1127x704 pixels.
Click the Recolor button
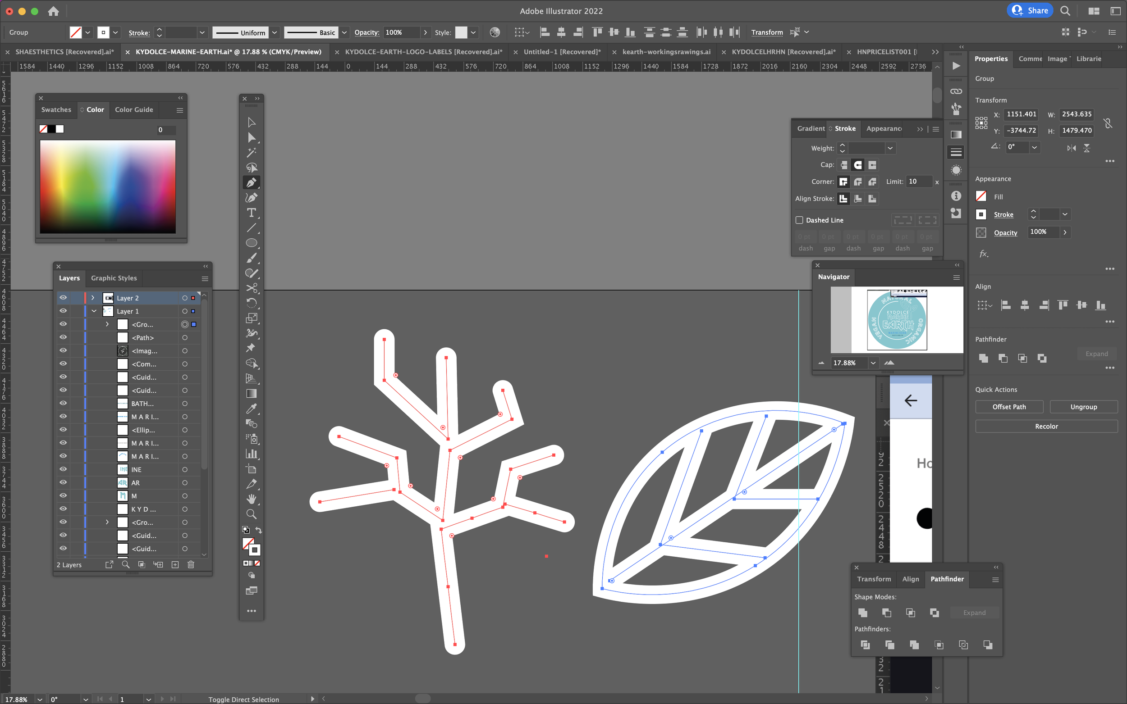pyautogui.click(x=1046, y=426)
